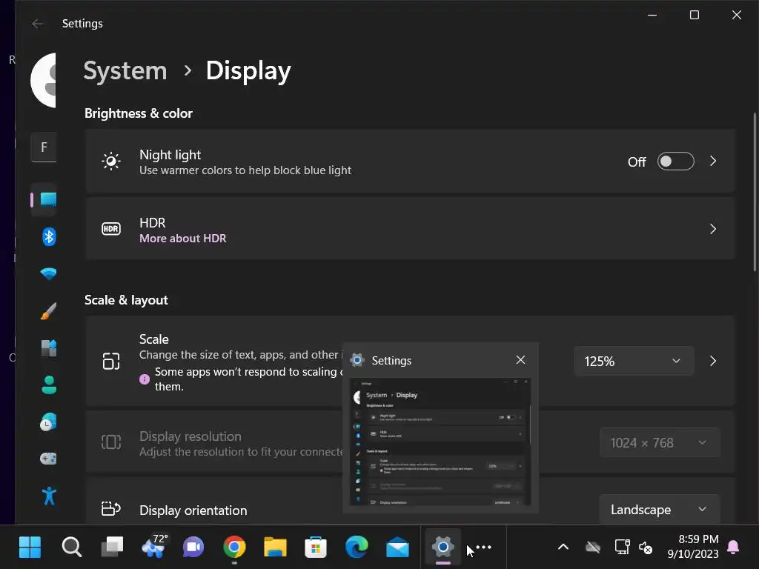Expand Night light settings chevron
759x569 pixels.
click(x=713, y=161)
